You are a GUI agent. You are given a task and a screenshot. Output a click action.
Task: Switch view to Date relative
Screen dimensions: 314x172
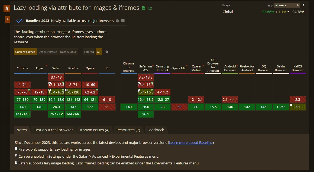point(68,52)
